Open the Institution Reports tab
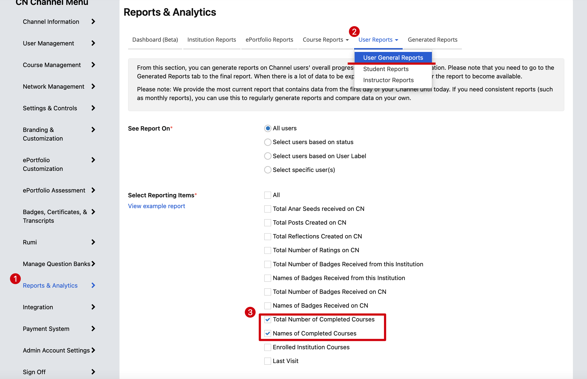 212,40
